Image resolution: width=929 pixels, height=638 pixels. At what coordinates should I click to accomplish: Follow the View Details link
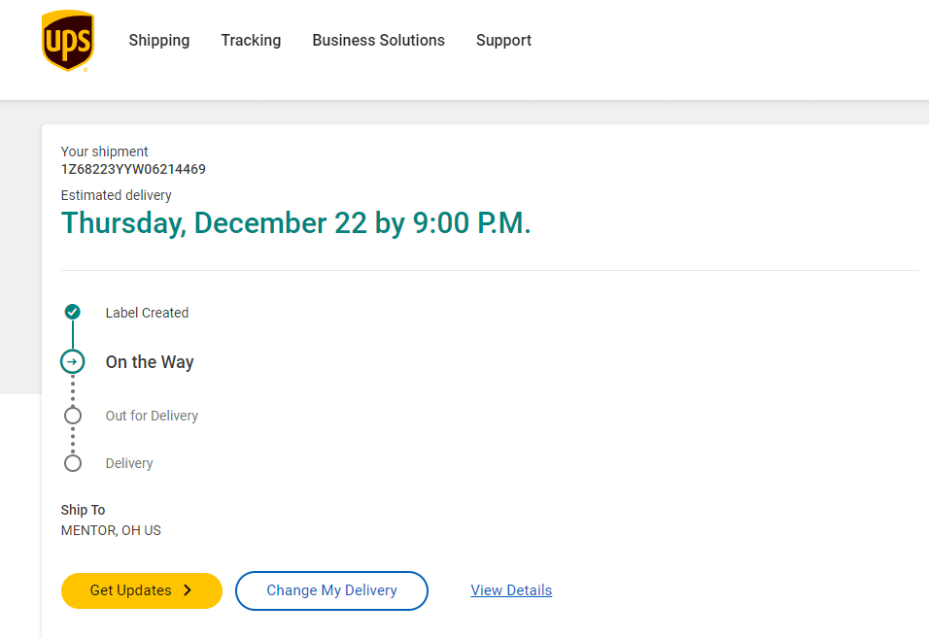click(511, 590)
